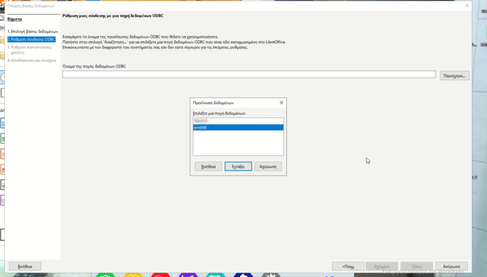
Task: Click the gray gear-like taskbar icon
Action: (x=271, y=275)
